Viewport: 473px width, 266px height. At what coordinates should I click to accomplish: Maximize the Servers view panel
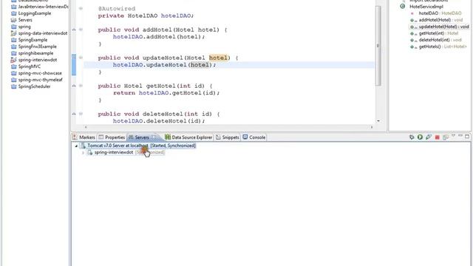(467, 137)
